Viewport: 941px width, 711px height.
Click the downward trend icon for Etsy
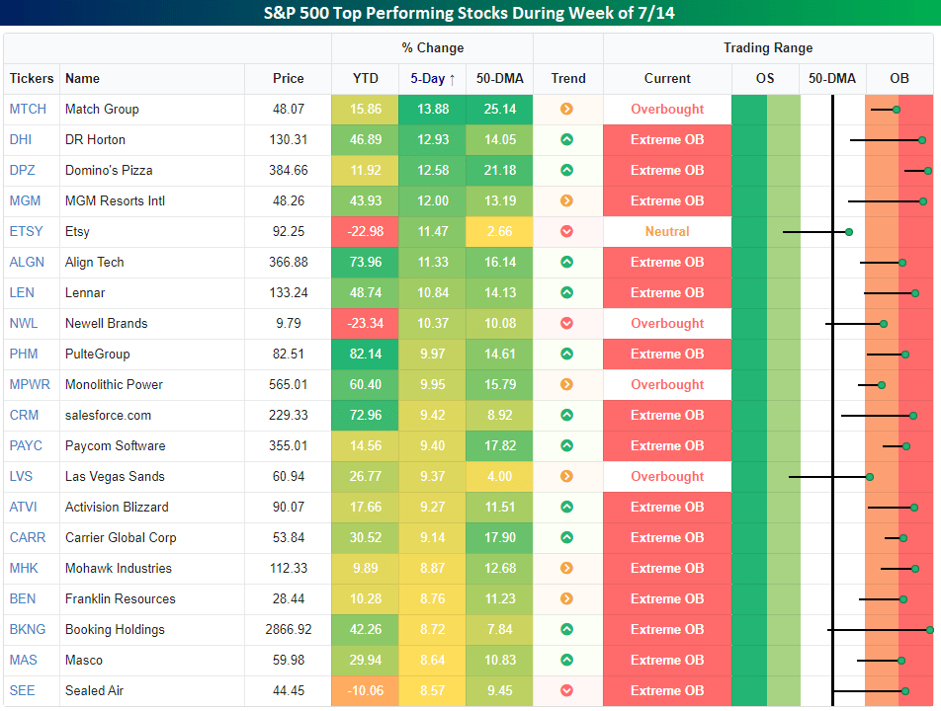[566, 231]
